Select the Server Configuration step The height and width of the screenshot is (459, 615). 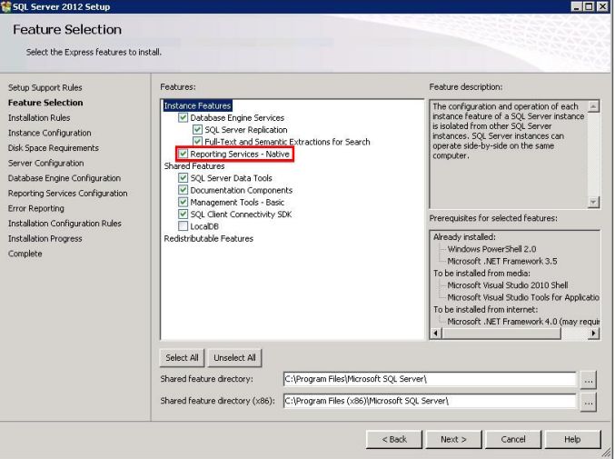46,164
